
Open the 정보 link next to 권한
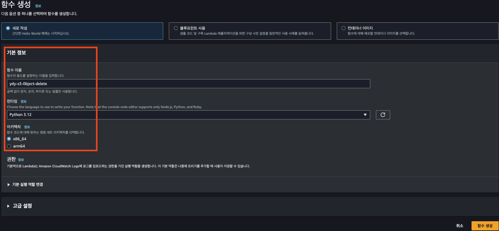point(21,160)
